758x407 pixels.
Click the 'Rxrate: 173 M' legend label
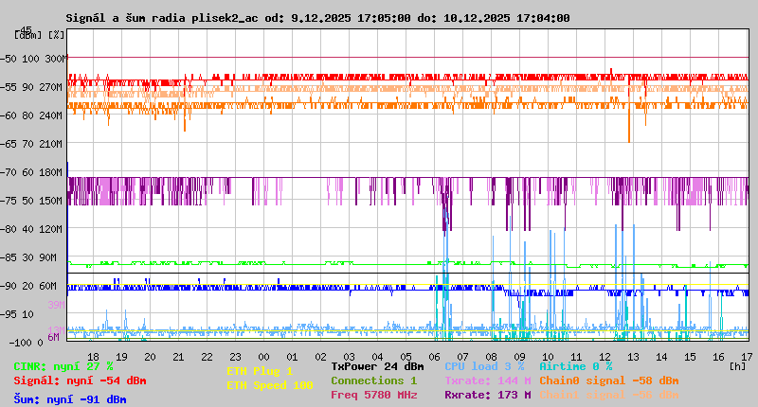pyautogui.click(x=488, y=395)
